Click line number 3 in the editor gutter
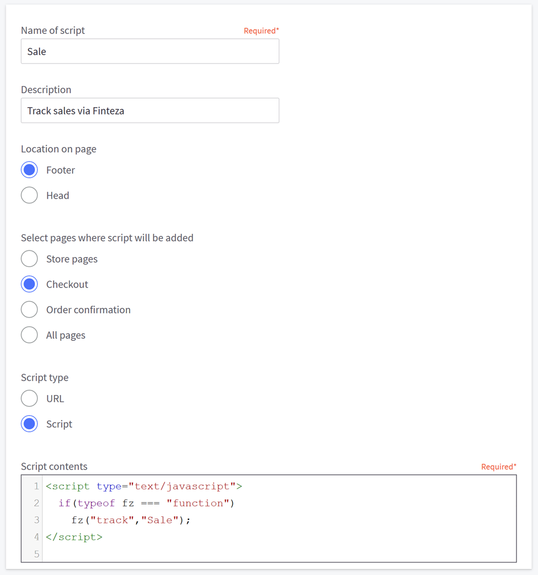 (x=36, y=520)
